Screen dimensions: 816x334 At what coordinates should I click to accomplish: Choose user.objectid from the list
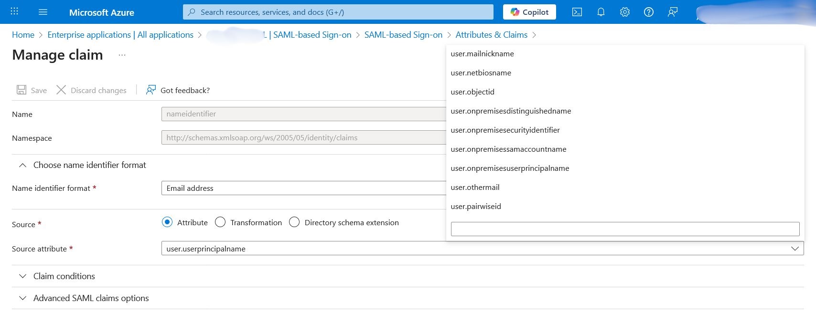point(625,92)
